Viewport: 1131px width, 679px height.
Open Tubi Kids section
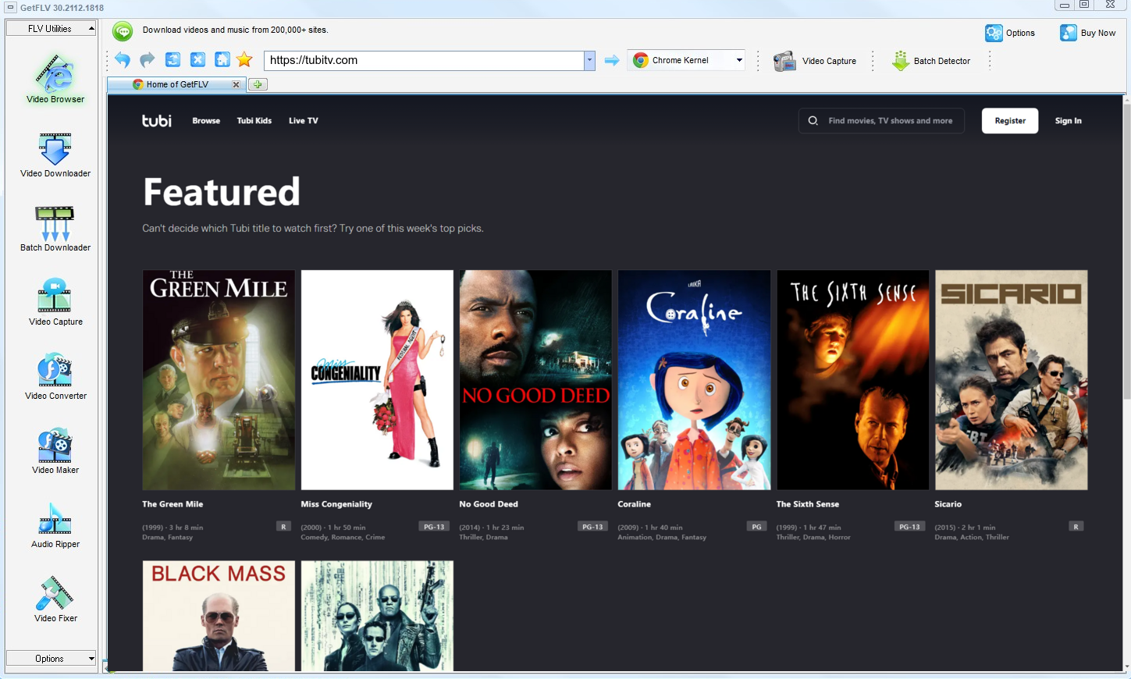point(254,121)
